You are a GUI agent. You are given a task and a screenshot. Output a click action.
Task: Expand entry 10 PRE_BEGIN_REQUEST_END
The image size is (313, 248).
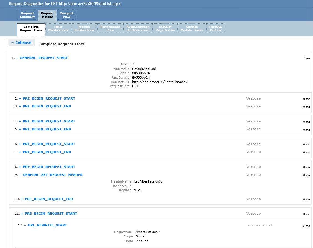49,199
